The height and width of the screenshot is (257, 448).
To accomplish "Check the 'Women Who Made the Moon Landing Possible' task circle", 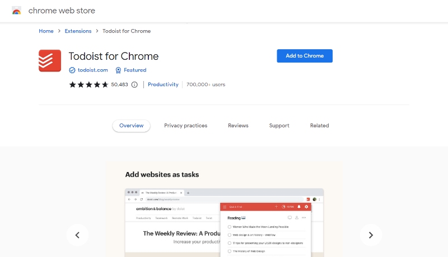I will (x=230, y=227).
